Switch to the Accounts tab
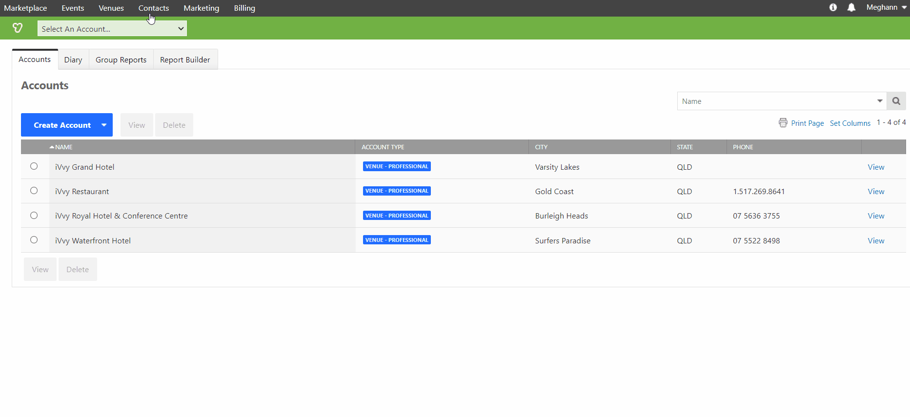The width and height of the screenshot is (910, 417). tap(35, 60)
